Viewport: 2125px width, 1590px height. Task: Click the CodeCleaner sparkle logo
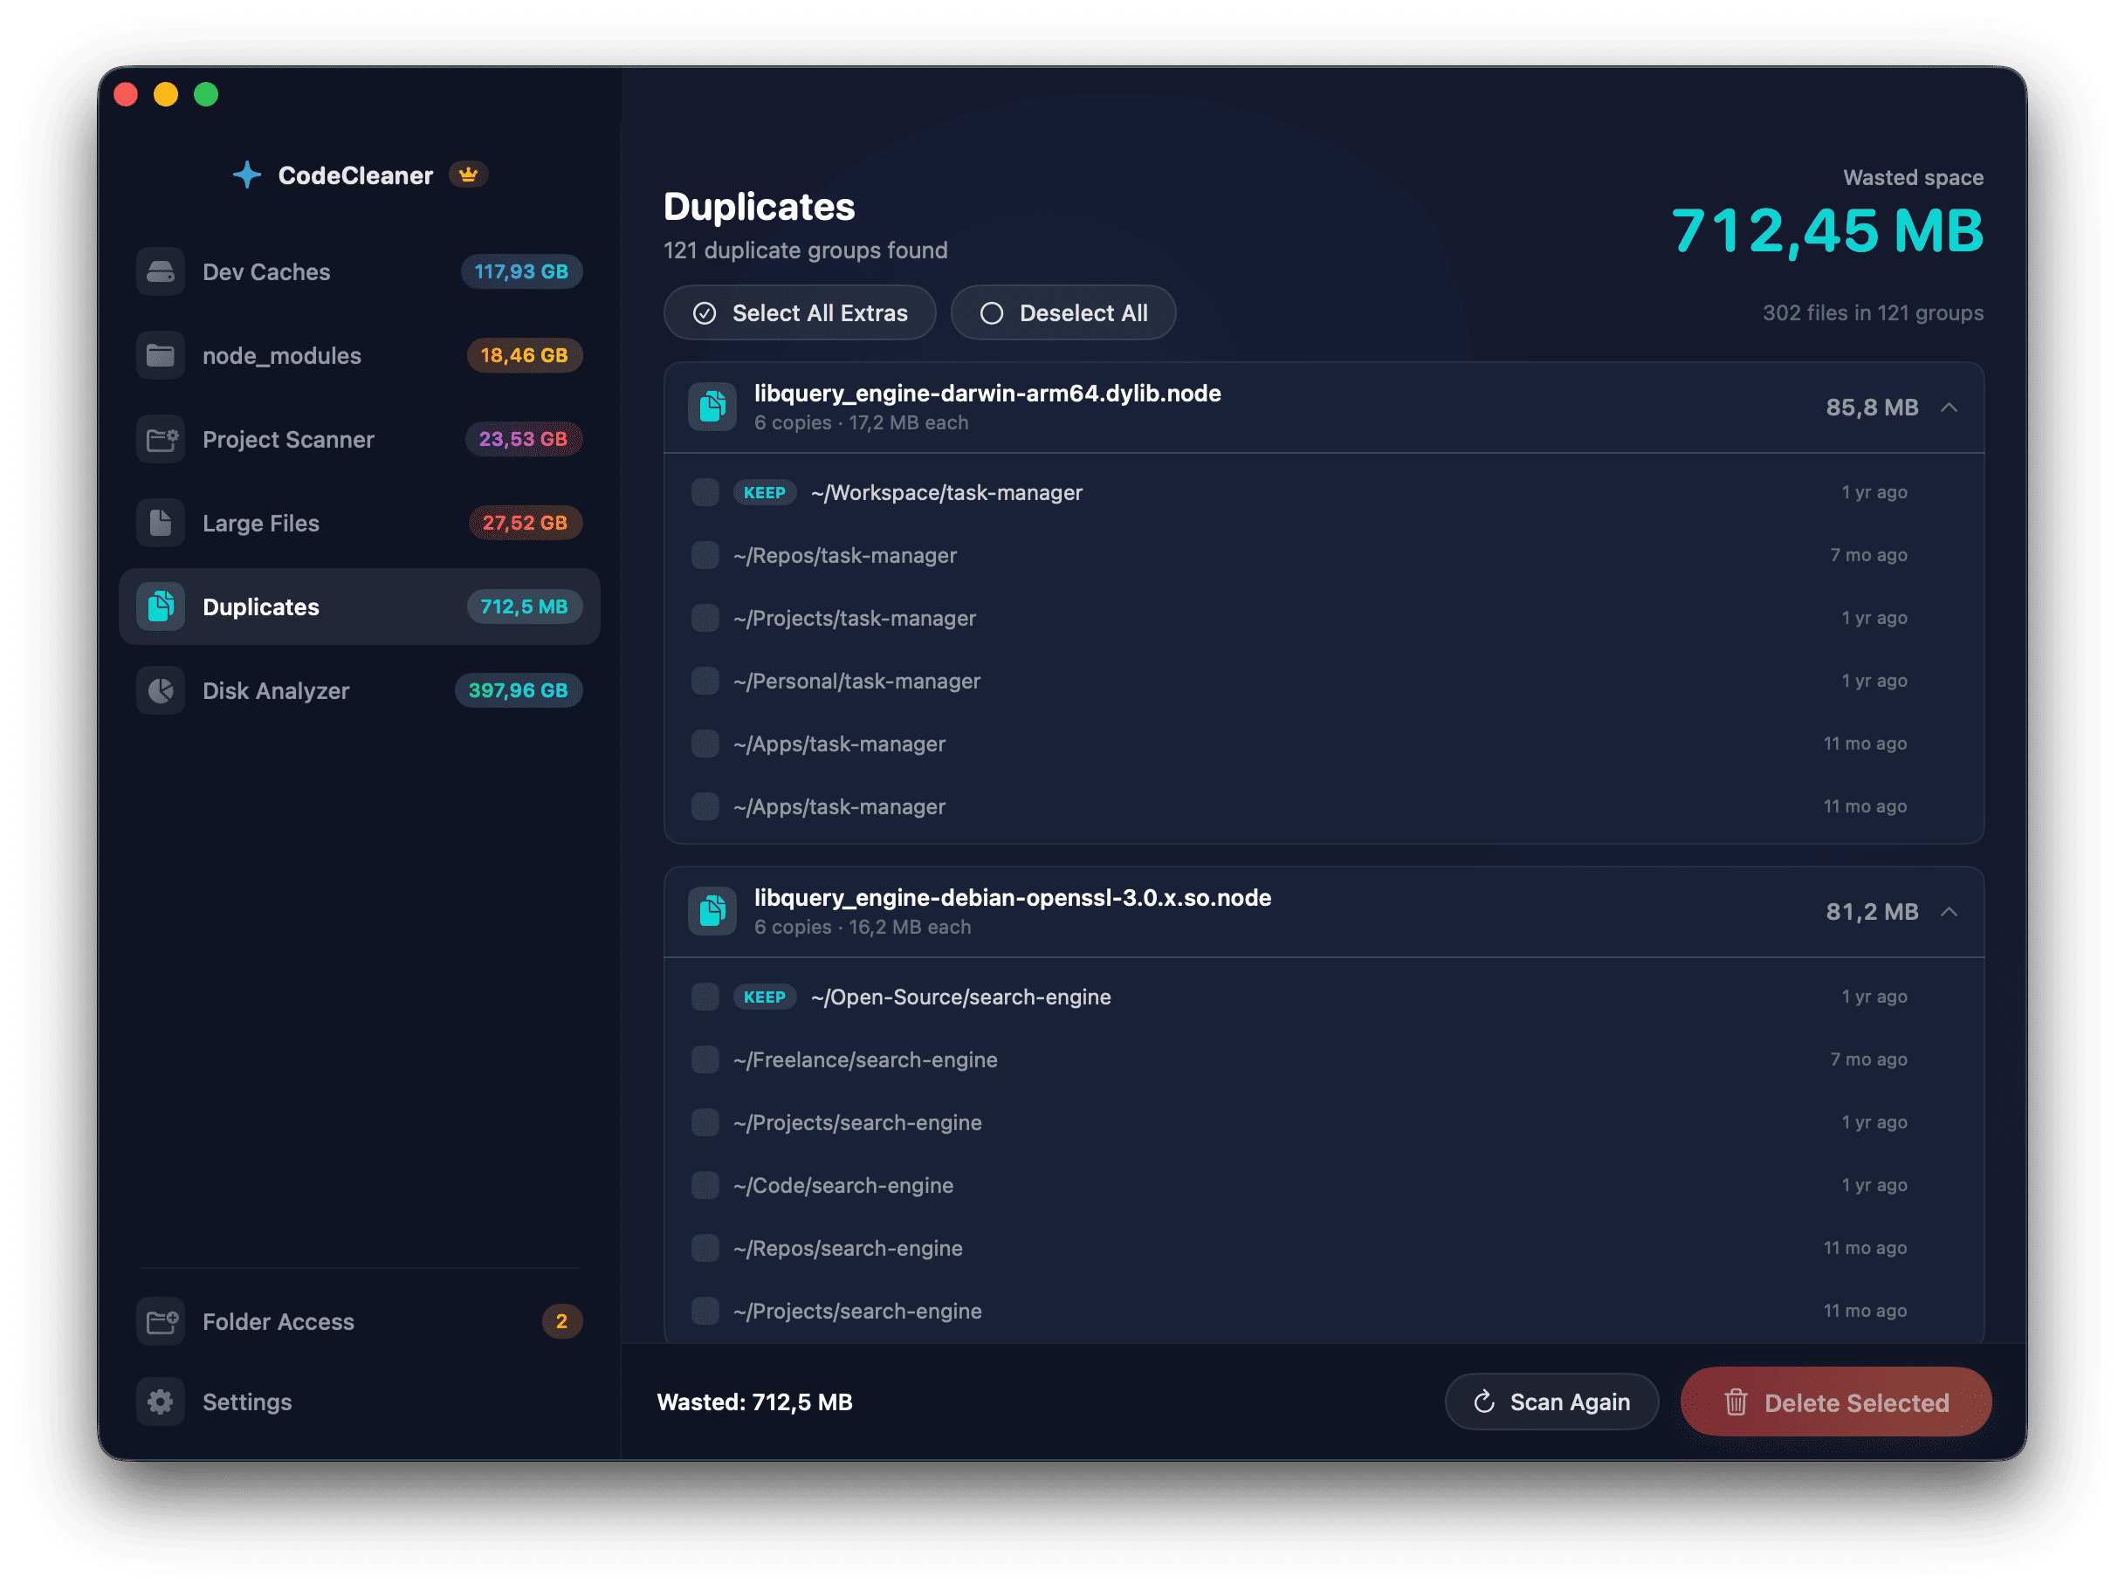(x=248, y=174)
